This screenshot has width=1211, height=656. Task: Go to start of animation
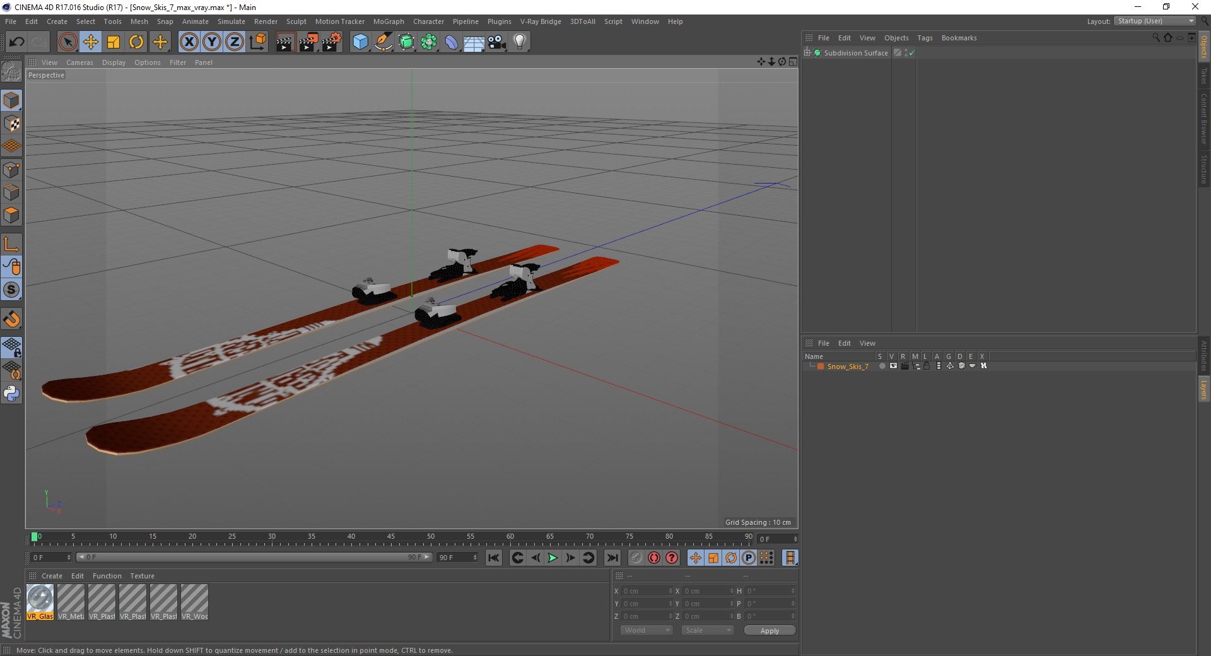pyautogui.click(x=494, y=558)
